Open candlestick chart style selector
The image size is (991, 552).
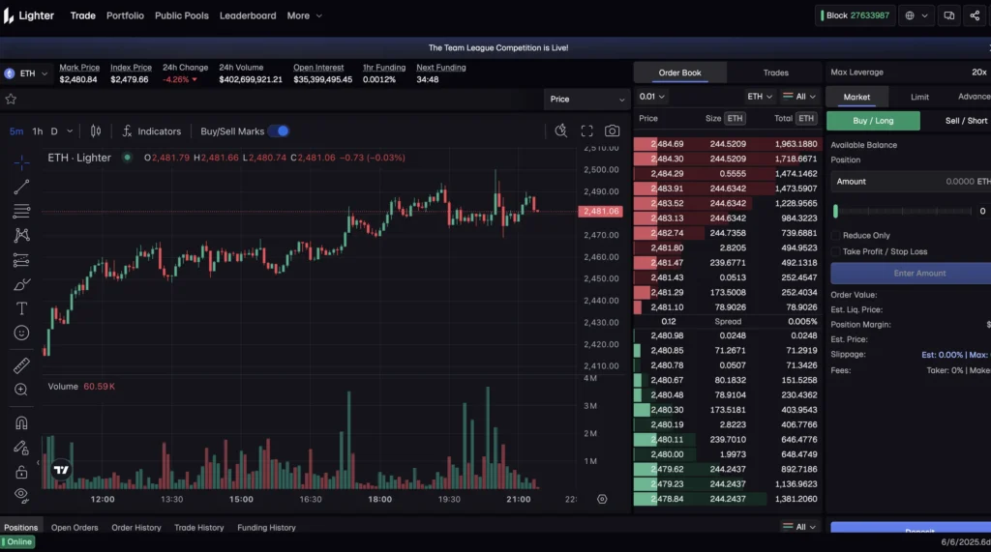(x=96, y=131)
